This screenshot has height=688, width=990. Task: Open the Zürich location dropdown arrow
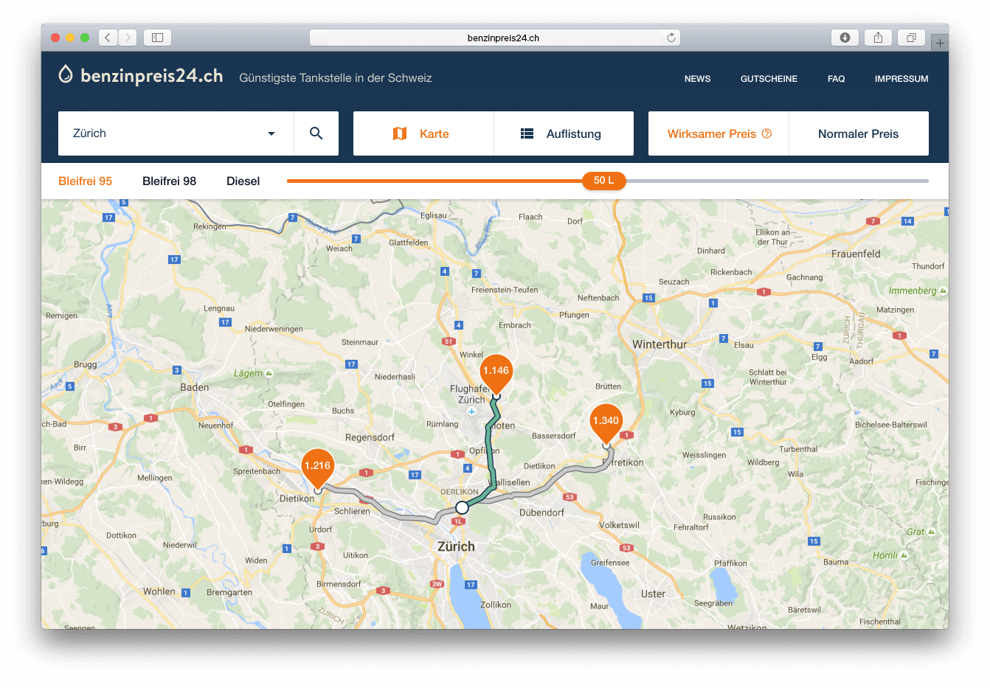(271, 133)
